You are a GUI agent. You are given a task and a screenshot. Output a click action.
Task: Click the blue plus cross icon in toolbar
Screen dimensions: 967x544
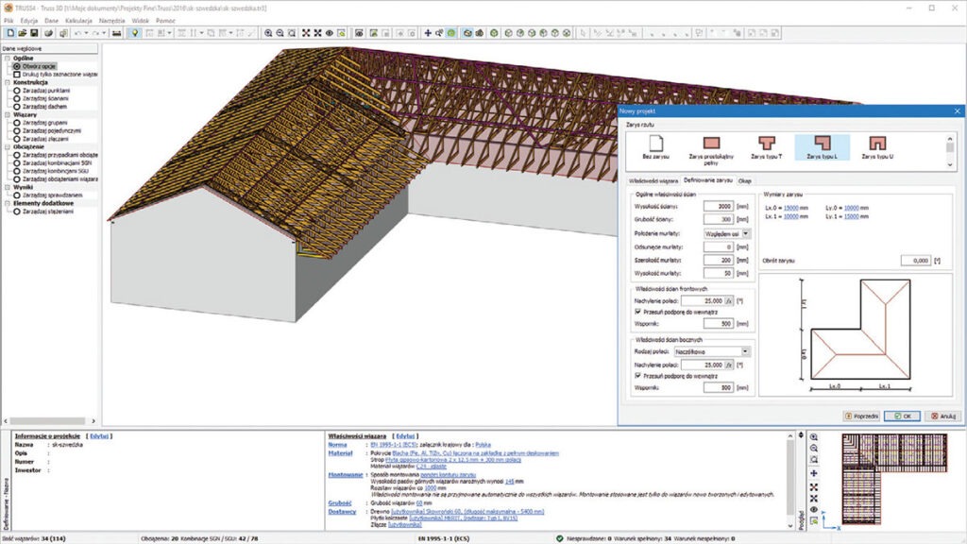(428, 33)
